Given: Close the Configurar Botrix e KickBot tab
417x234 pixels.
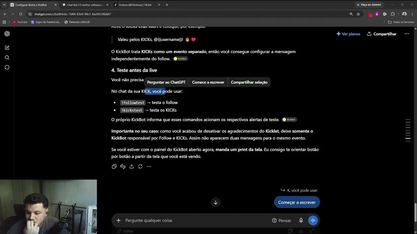Looking at the screenshot, I should click(56, 5).
